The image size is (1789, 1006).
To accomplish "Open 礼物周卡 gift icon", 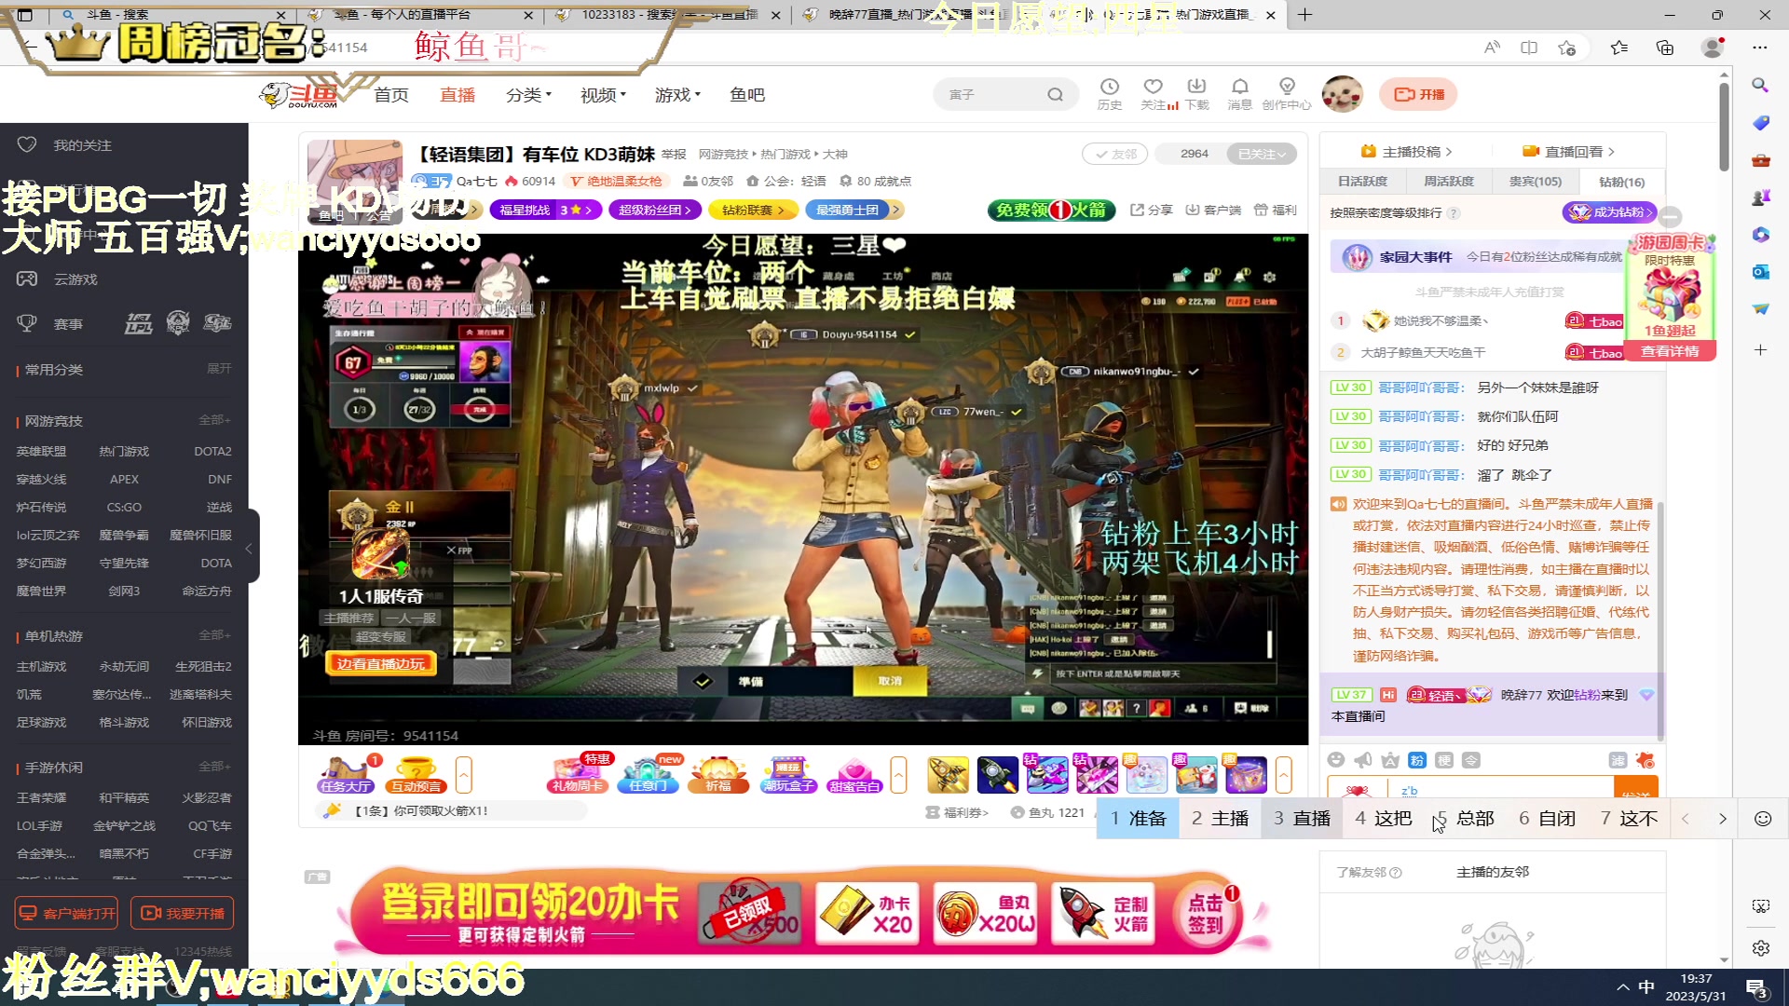I will pyautogui.click(x=578, y=775).
